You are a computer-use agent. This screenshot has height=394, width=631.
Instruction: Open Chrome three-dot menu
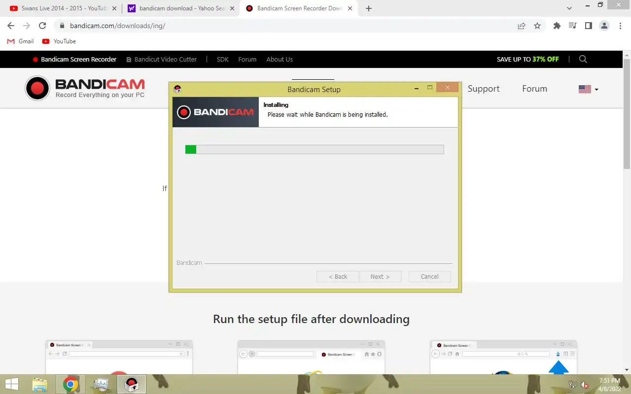pyautogui.click(x=620, y=26)
